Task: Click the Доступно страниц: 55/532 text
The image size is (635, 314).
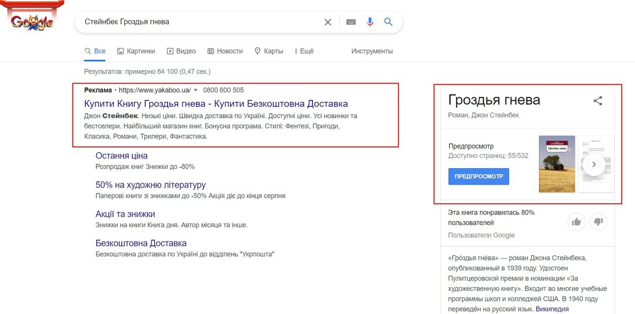Action: (488, 156)
